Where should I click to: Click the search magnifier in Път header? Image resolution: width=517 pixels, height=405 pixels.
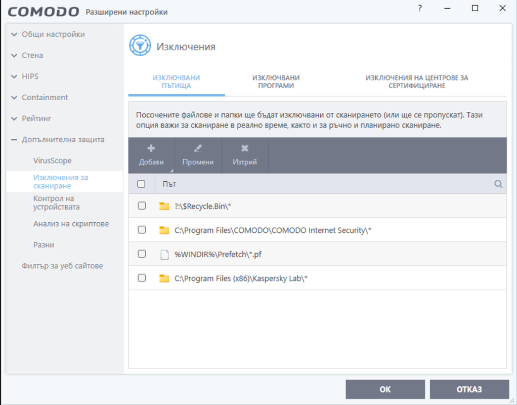[x=498, y=184]
